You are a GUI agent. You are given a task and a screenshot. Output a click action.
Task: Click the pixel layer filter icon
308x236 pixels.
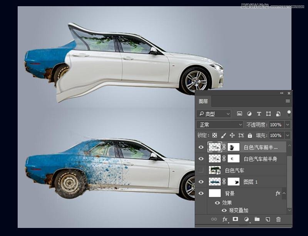coord(239,114)
